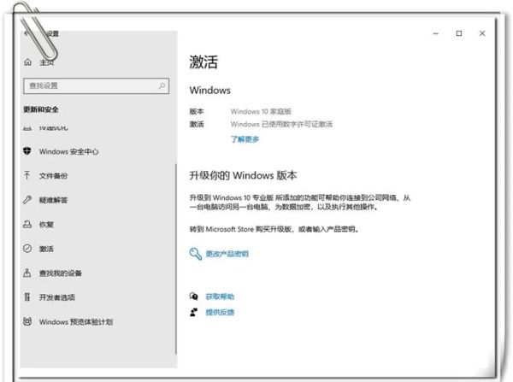Click the magnifier search icon
Viewport: 513px width, 382px height.
click(162, 85)
